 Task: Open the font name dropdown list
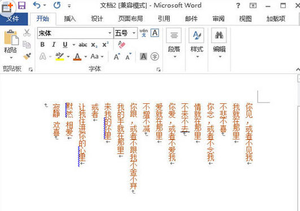[x=110, y=33]
